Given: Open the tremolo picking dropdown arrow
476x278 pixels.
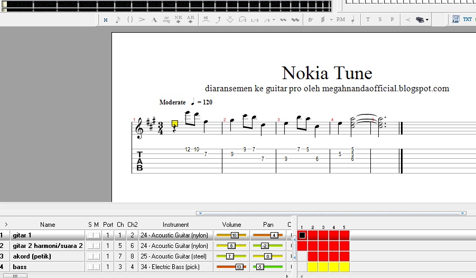Looking at the screenshot, I should 331,20.
